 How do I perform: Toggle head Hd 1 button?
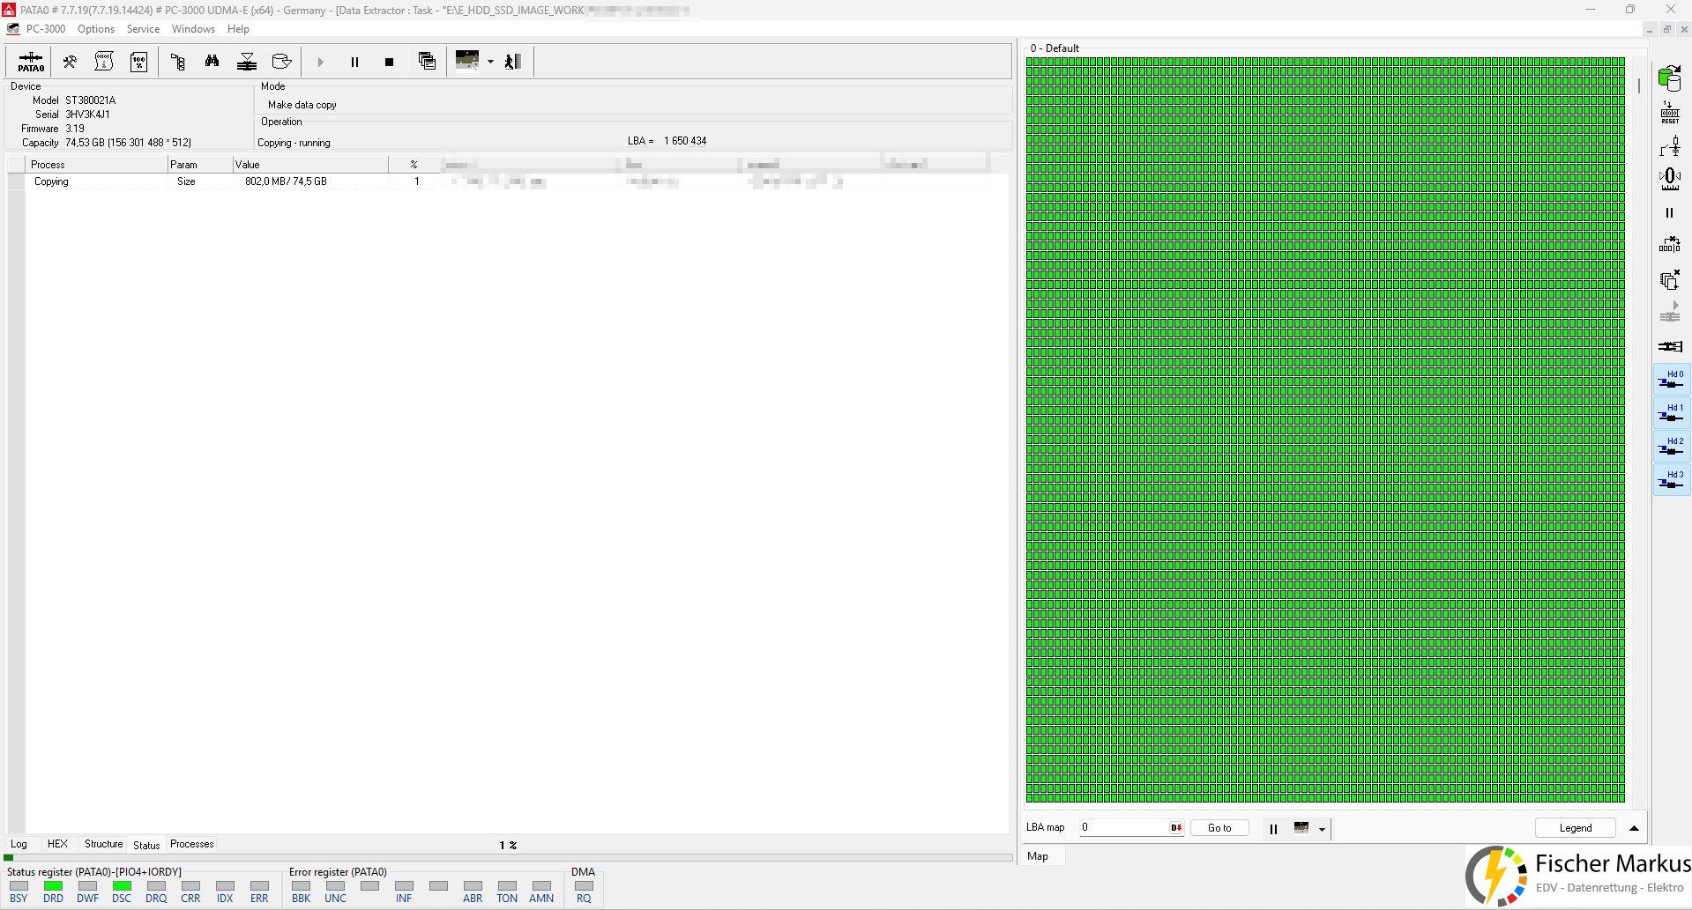[x=1671, y=413]
